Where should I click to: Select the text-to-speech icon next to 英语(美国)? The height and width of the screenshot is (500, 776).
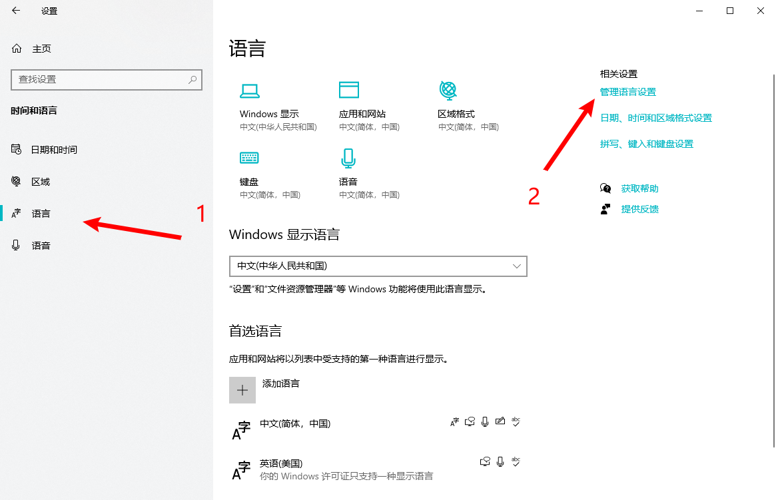tap(485, 461)
